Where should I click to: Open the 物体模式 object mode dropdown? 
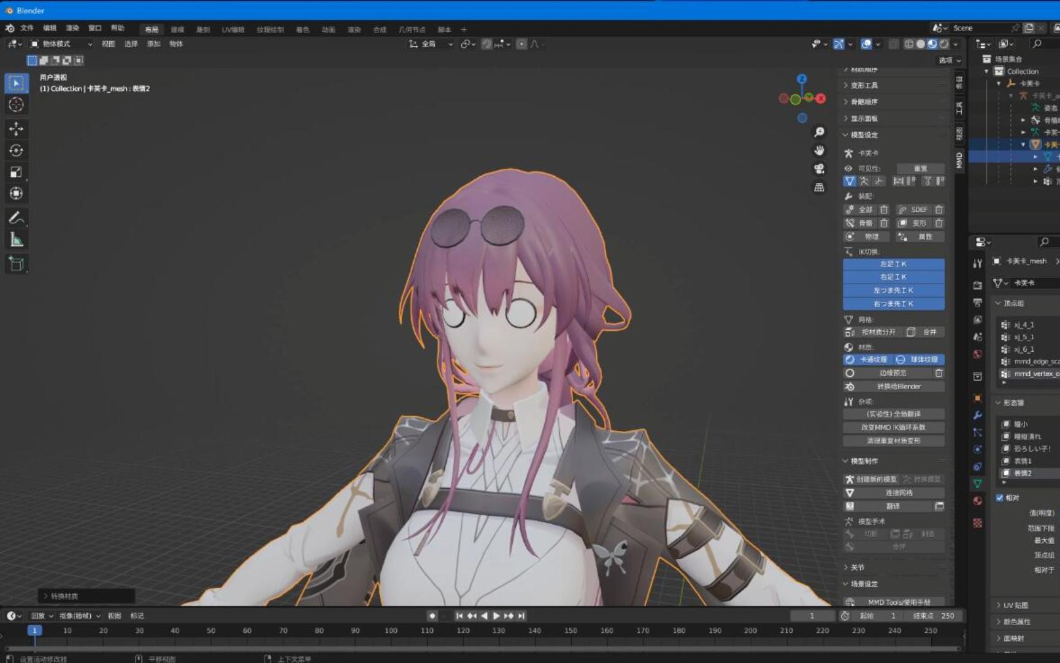coord(61,44)
